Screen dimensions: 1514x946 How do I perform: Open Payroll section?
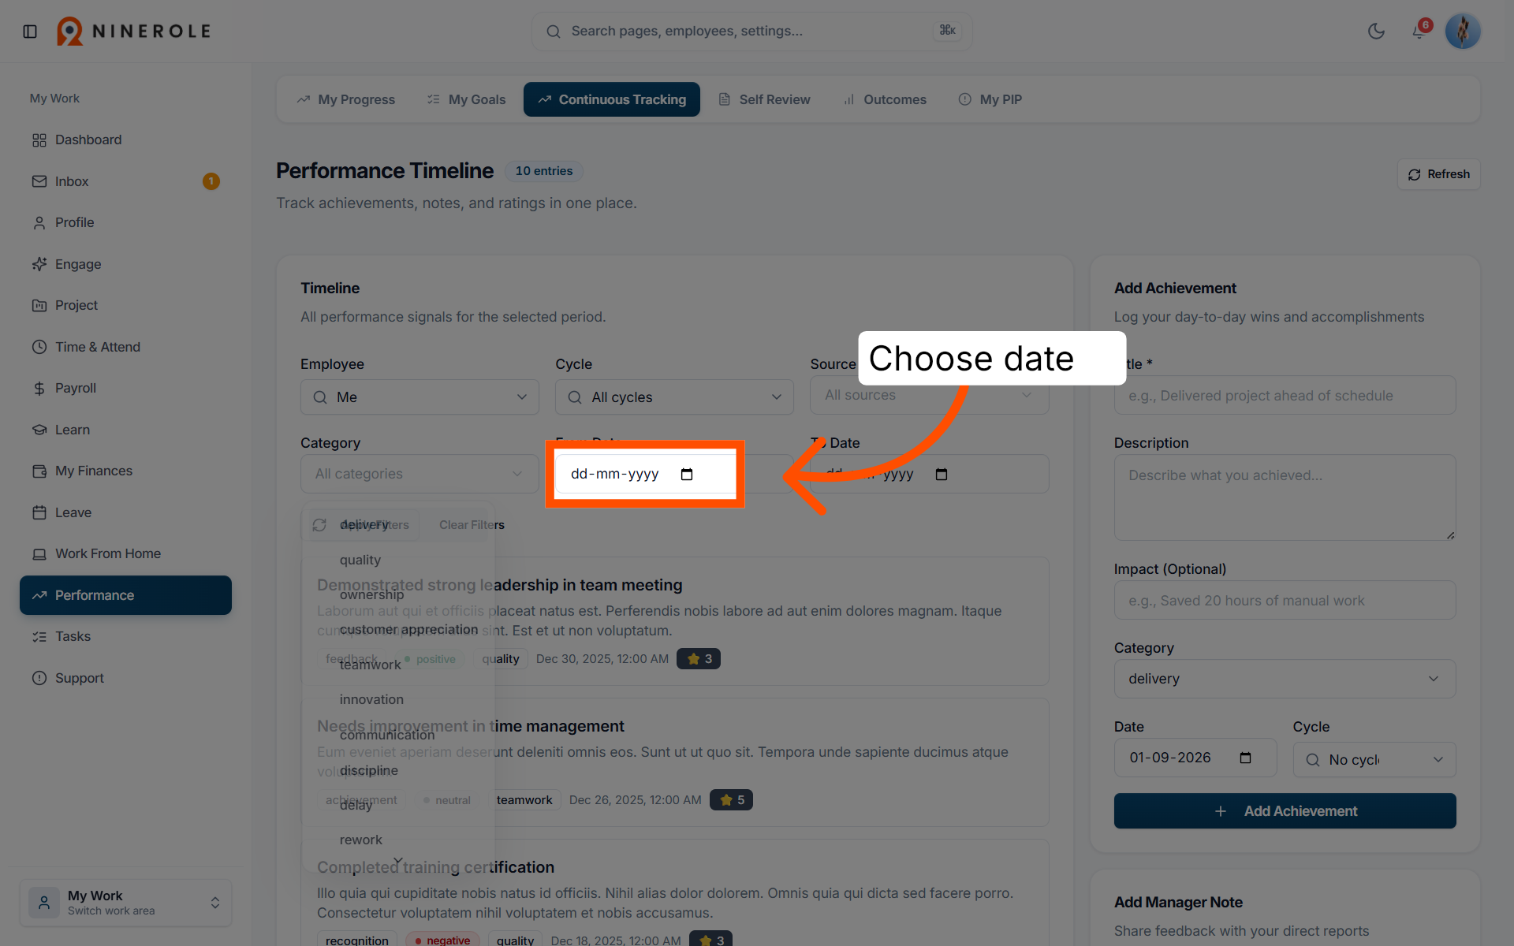coord(126,388)
